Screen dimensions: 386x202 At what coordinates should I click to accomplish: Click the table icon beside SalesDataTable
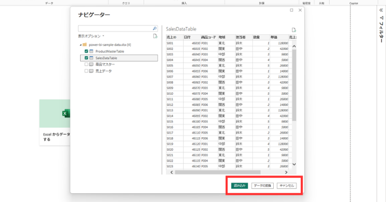click(x=91, y=58)
